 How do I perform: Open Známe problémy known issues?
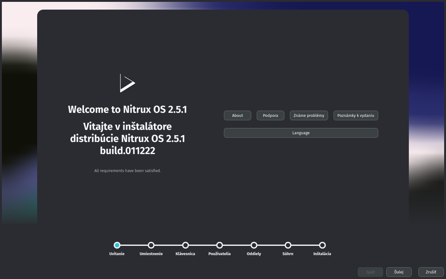pyautogui.click(x=309, y=115)
